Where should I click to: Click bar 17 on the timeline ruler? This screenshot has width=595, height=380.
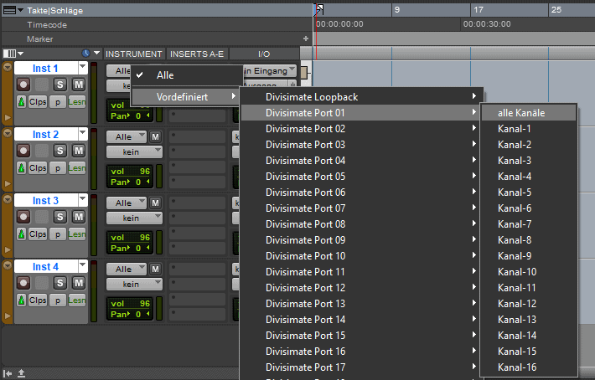pos(479,9)
